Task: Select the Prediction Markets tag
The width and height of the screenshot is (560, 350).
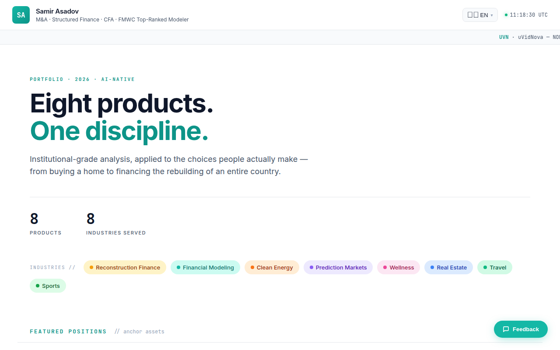Action: pyautogui.click(x=338, y=267)
